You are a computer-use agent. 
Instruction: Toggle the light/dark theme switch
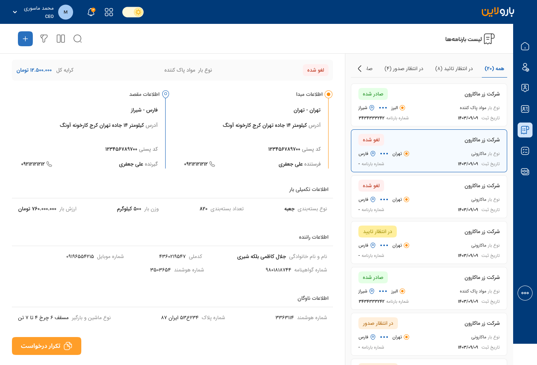pyautogui.click(x=133, y=12)
